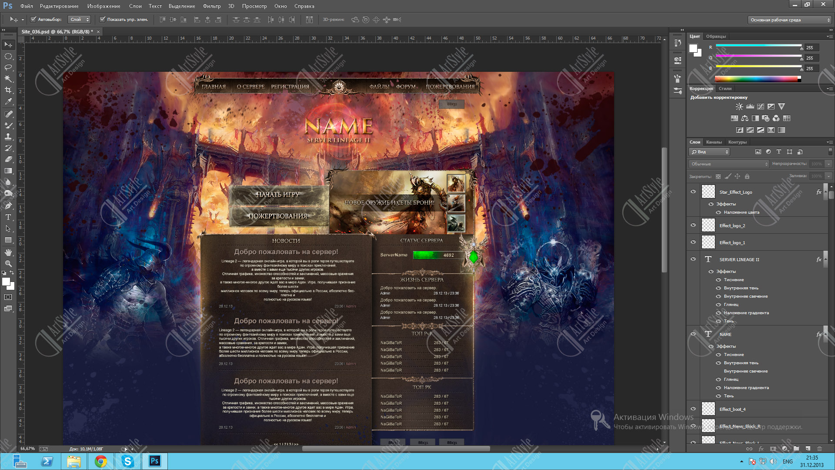
Task: Switch to the Swatches tab
Action: (x=716, y=37)
